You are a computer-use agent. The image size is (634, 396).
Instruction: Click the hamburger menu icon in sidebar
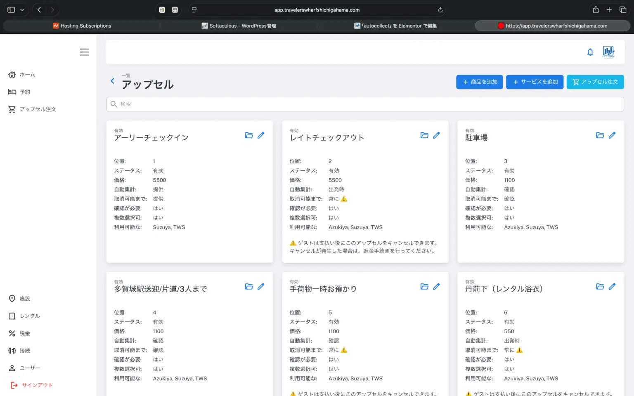click(84, 52)
